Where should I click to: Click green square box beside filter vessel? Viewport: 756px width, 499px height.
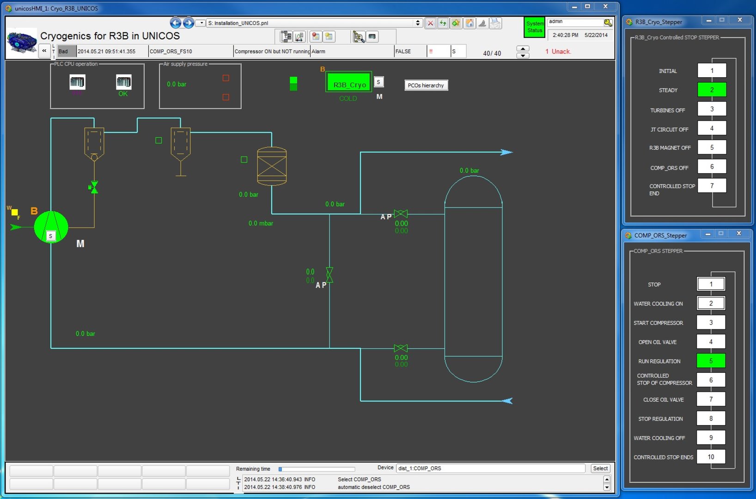[244, 159]
